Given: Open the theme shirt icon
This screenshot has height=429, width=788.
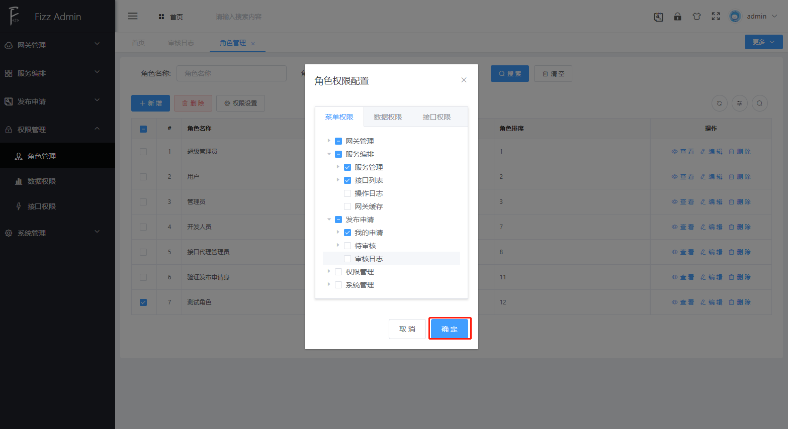Looking at the screenshot, I should 696,17.
